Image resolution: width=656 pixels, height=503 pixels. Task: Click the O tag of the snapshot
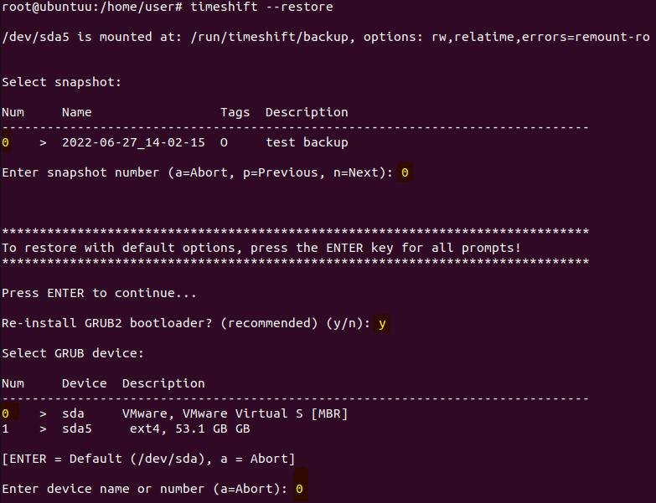224,142
